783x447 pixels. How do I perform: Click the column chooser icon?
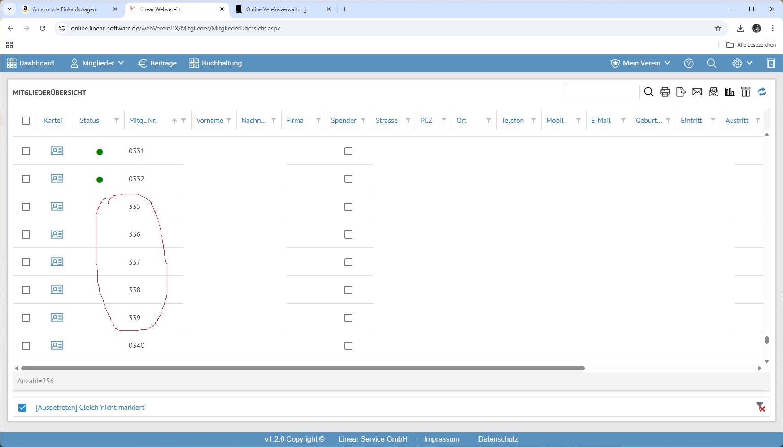[x=746, y=92]
